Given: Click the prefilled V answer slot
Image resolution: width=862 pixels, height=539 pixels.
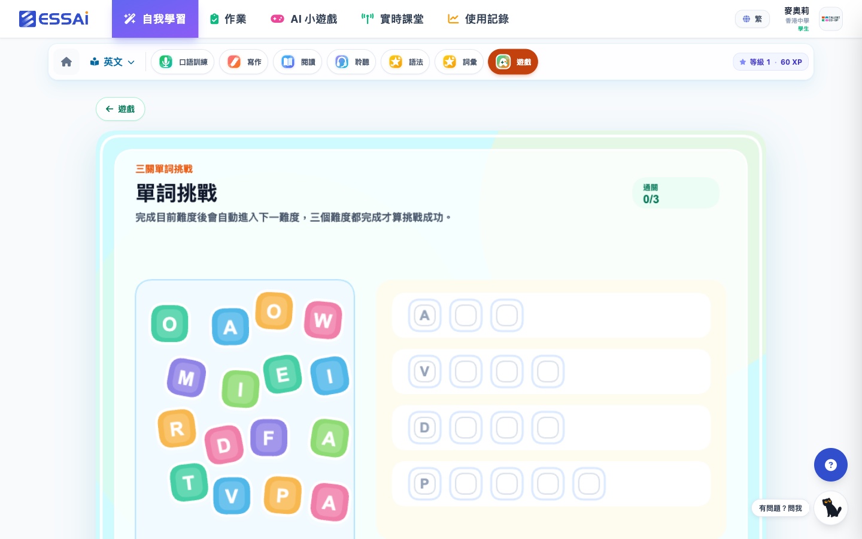Looking at the screenshot, I should coord(425,372).
